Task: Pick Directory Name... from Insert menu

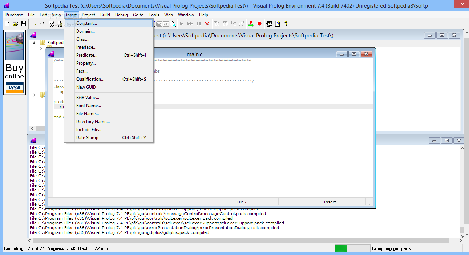Action: click(x=109, y=122)
